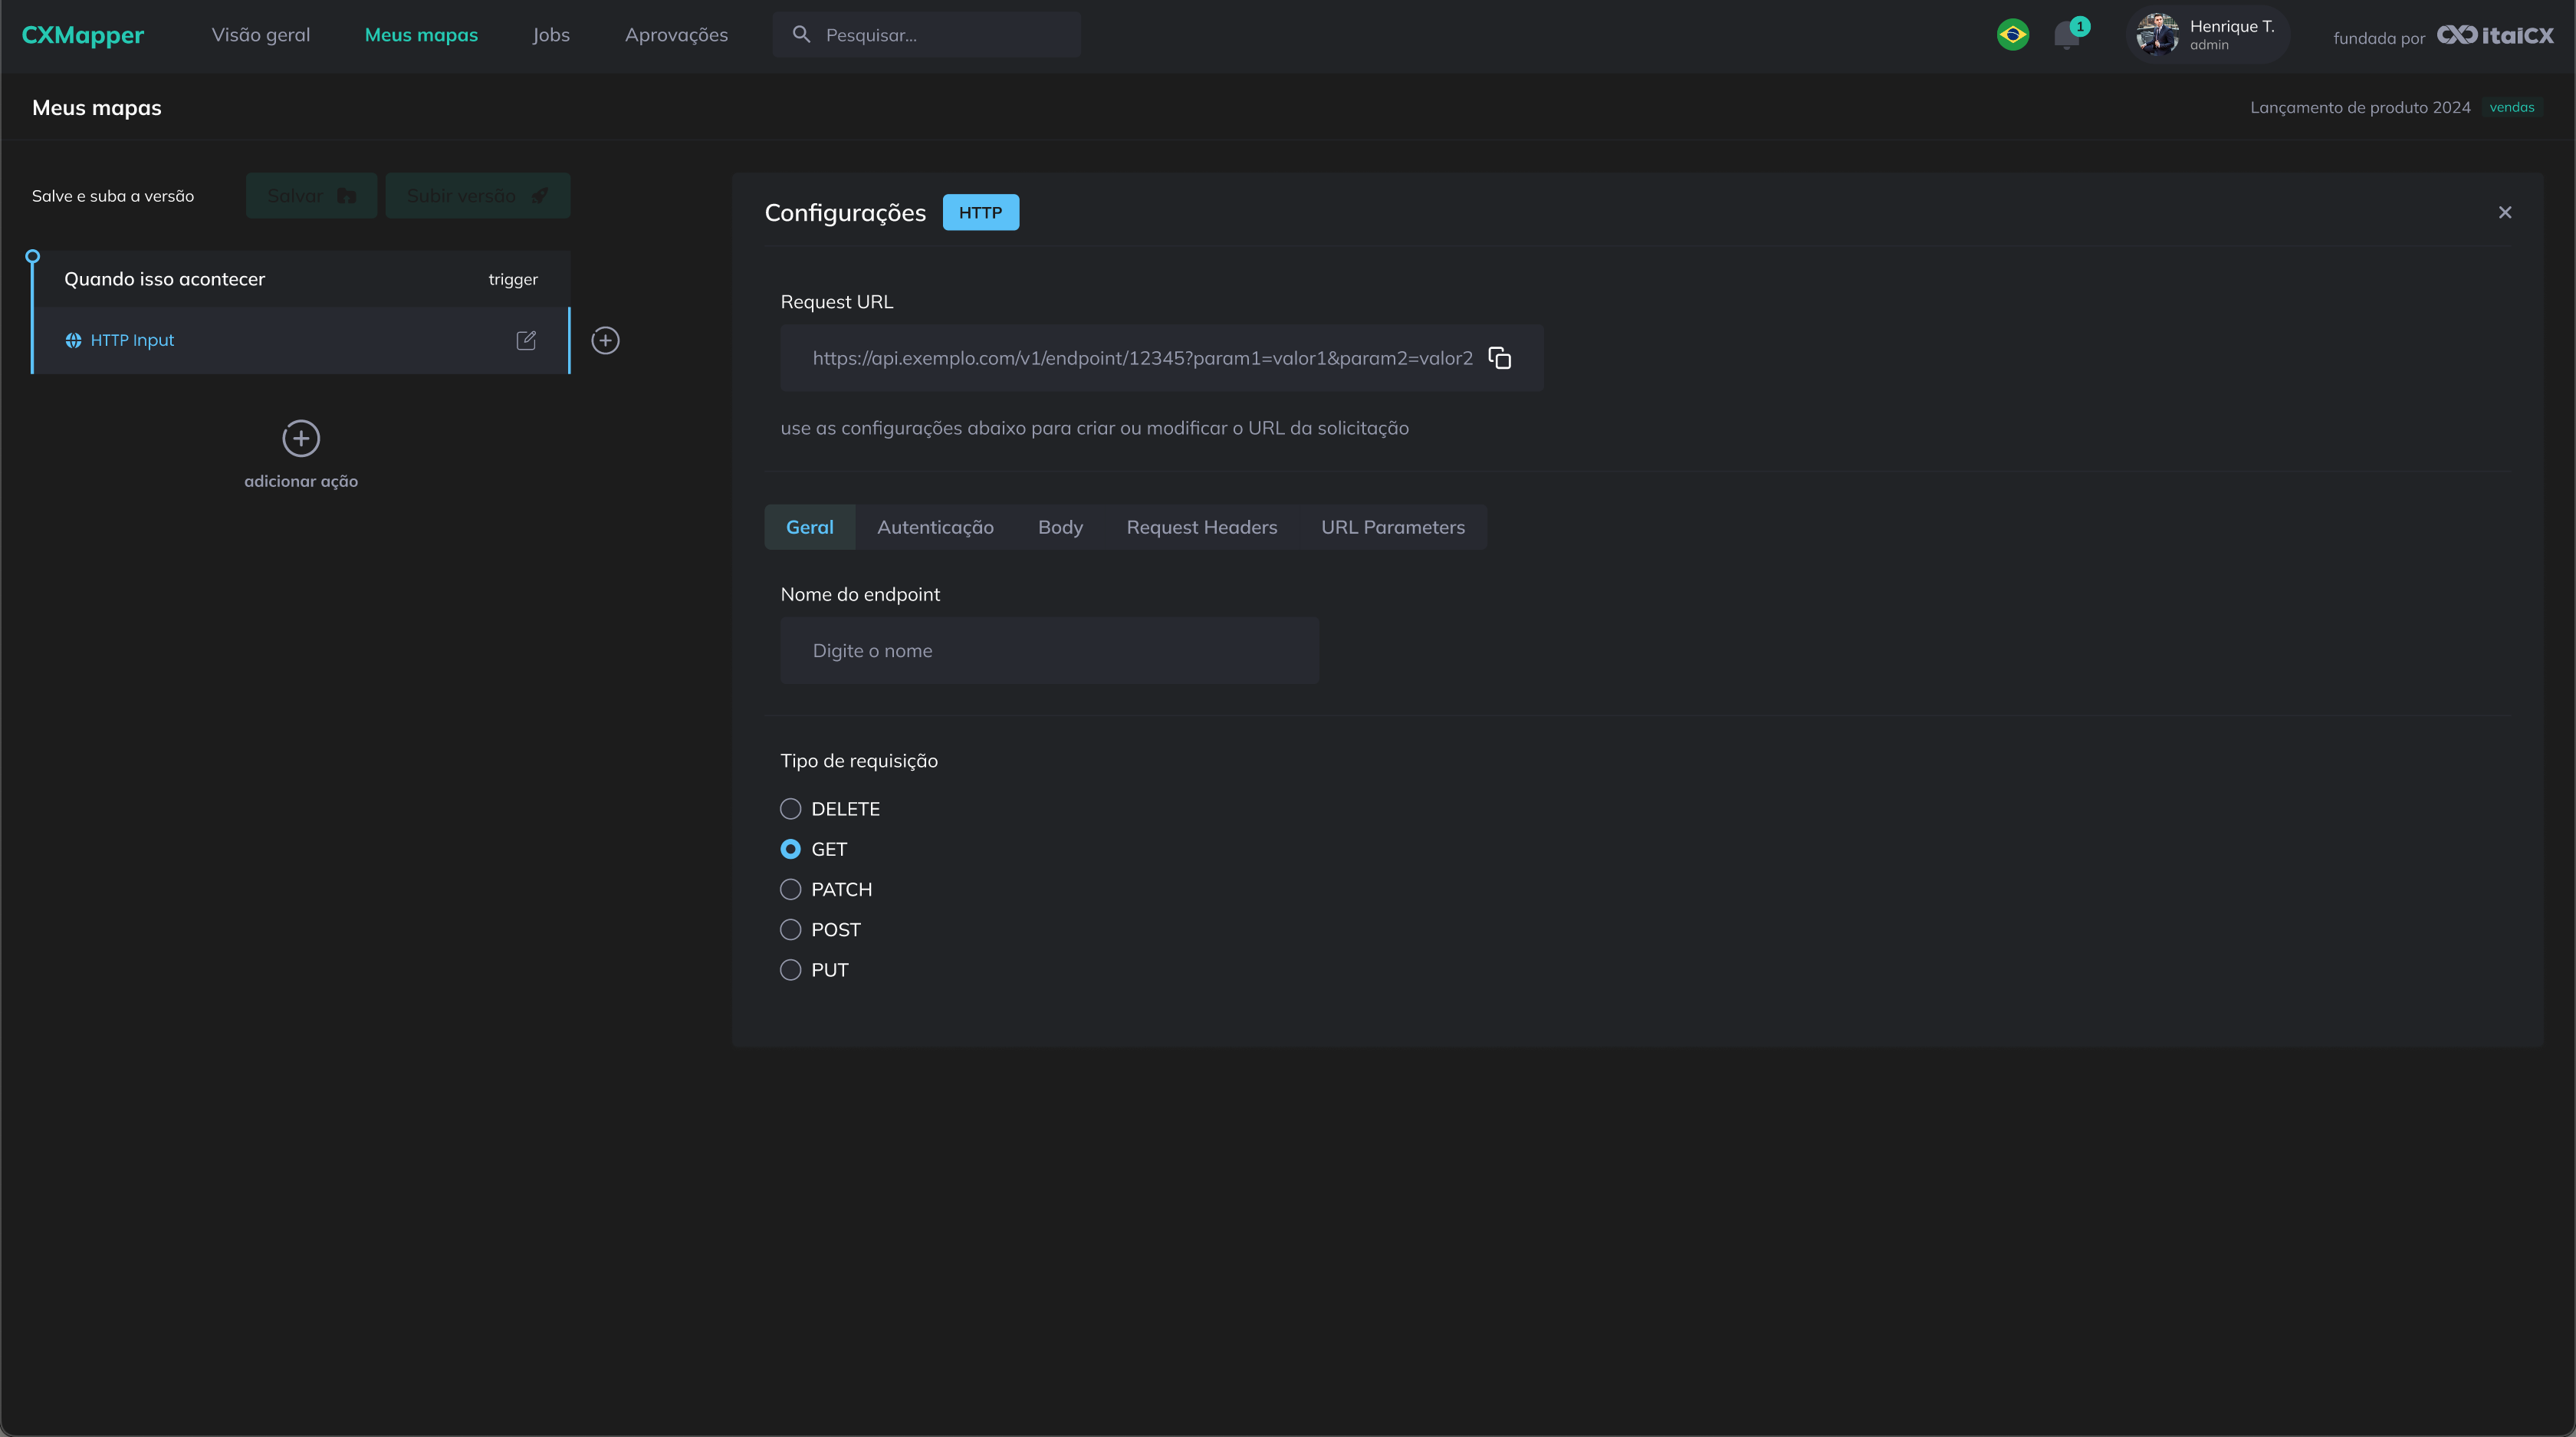The width and height of the screenshot is (2576, 1437).
Task: Choose the PATCH request type
Action: pyautogui.click(x=790, y=889)
